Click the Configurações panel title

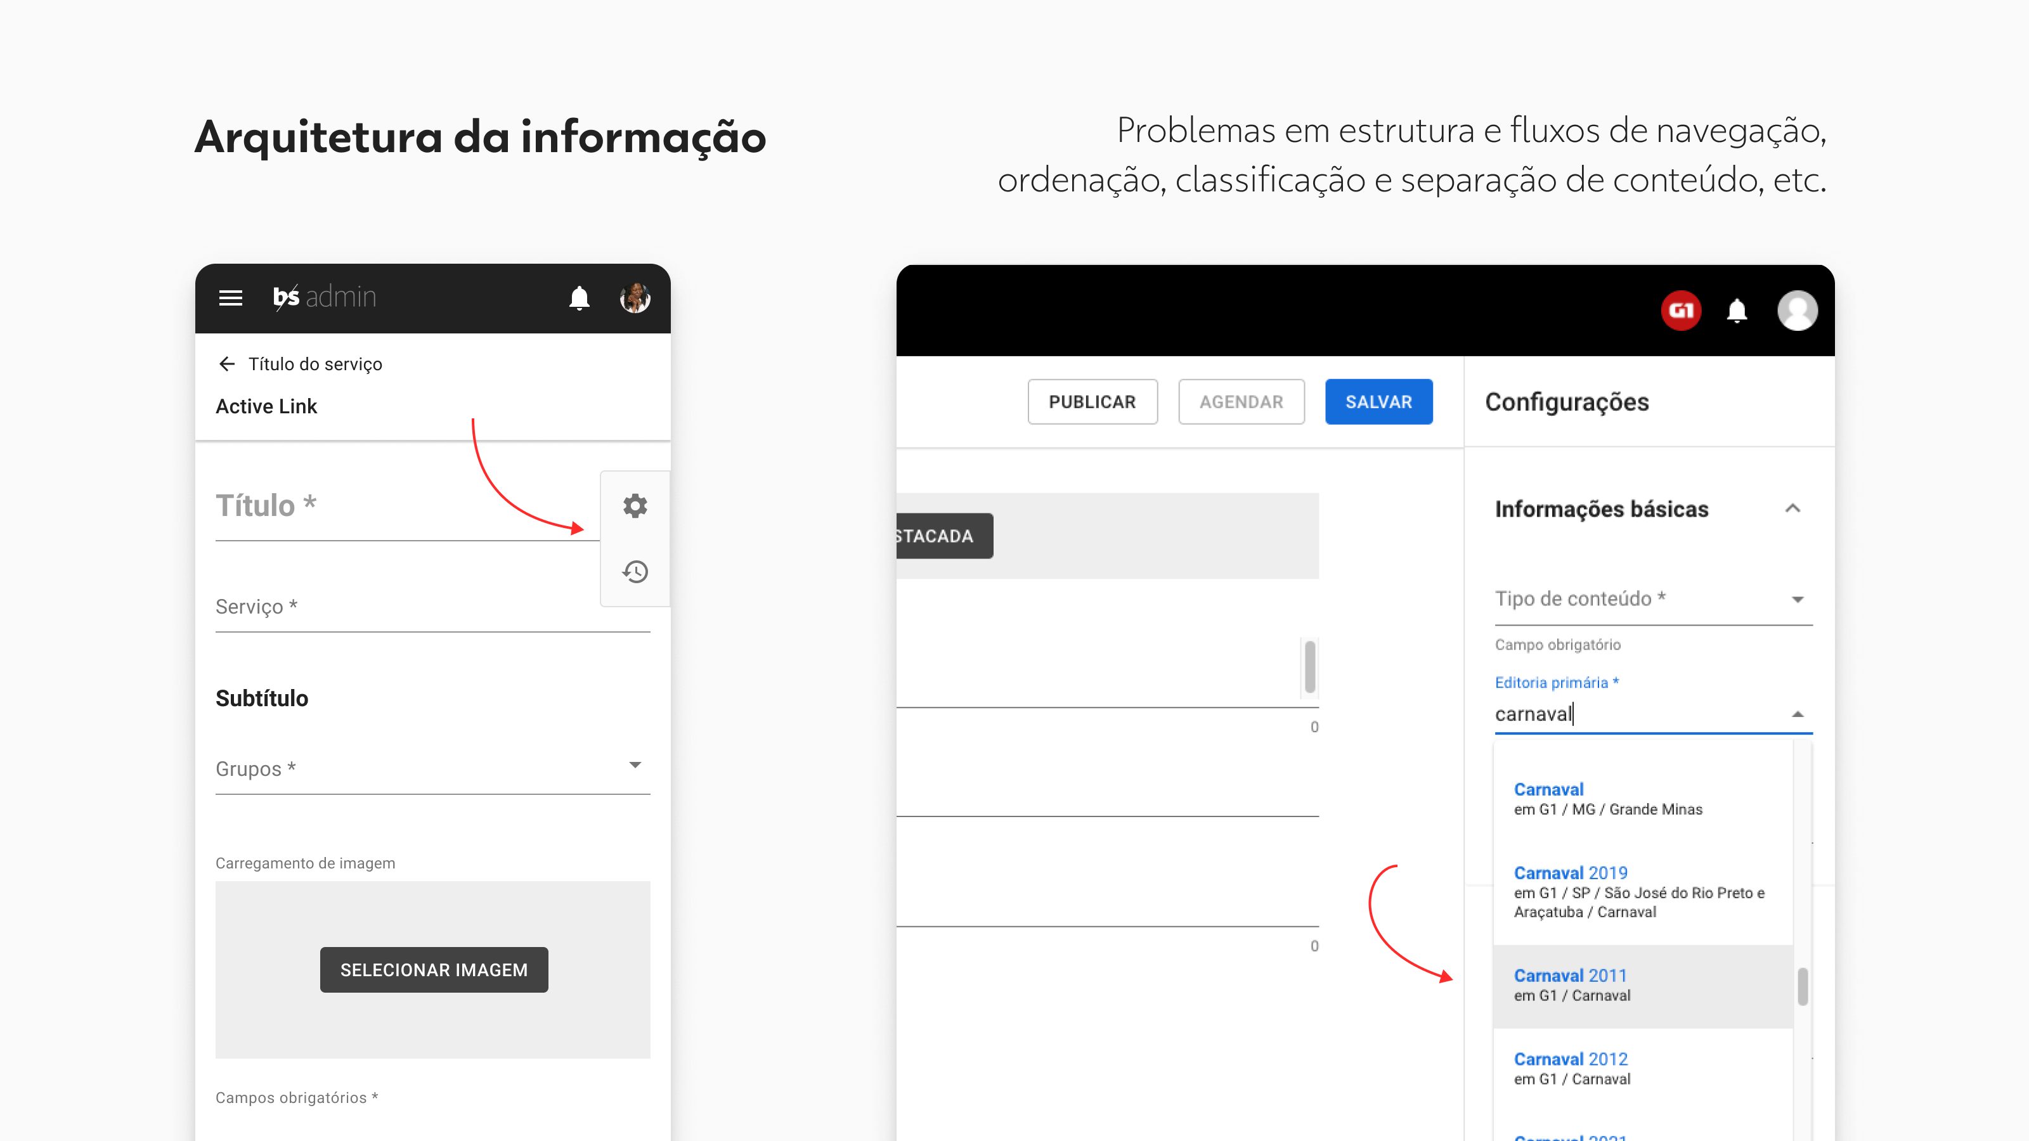pos(1567,402)
